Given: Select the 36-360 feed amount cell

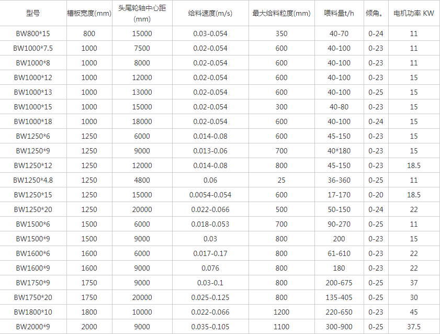Looking at the screenshot, I should tap(339, 180).
